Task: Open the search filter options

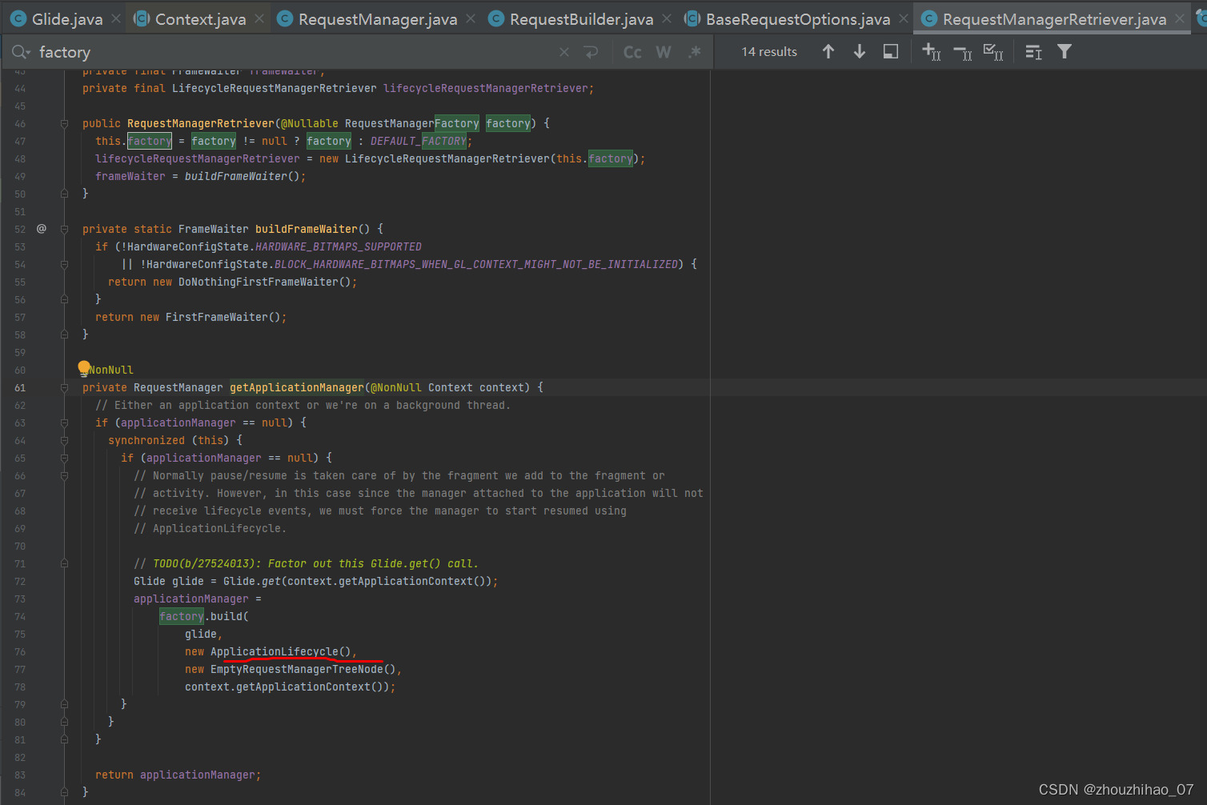Action: pos(1065,52)
